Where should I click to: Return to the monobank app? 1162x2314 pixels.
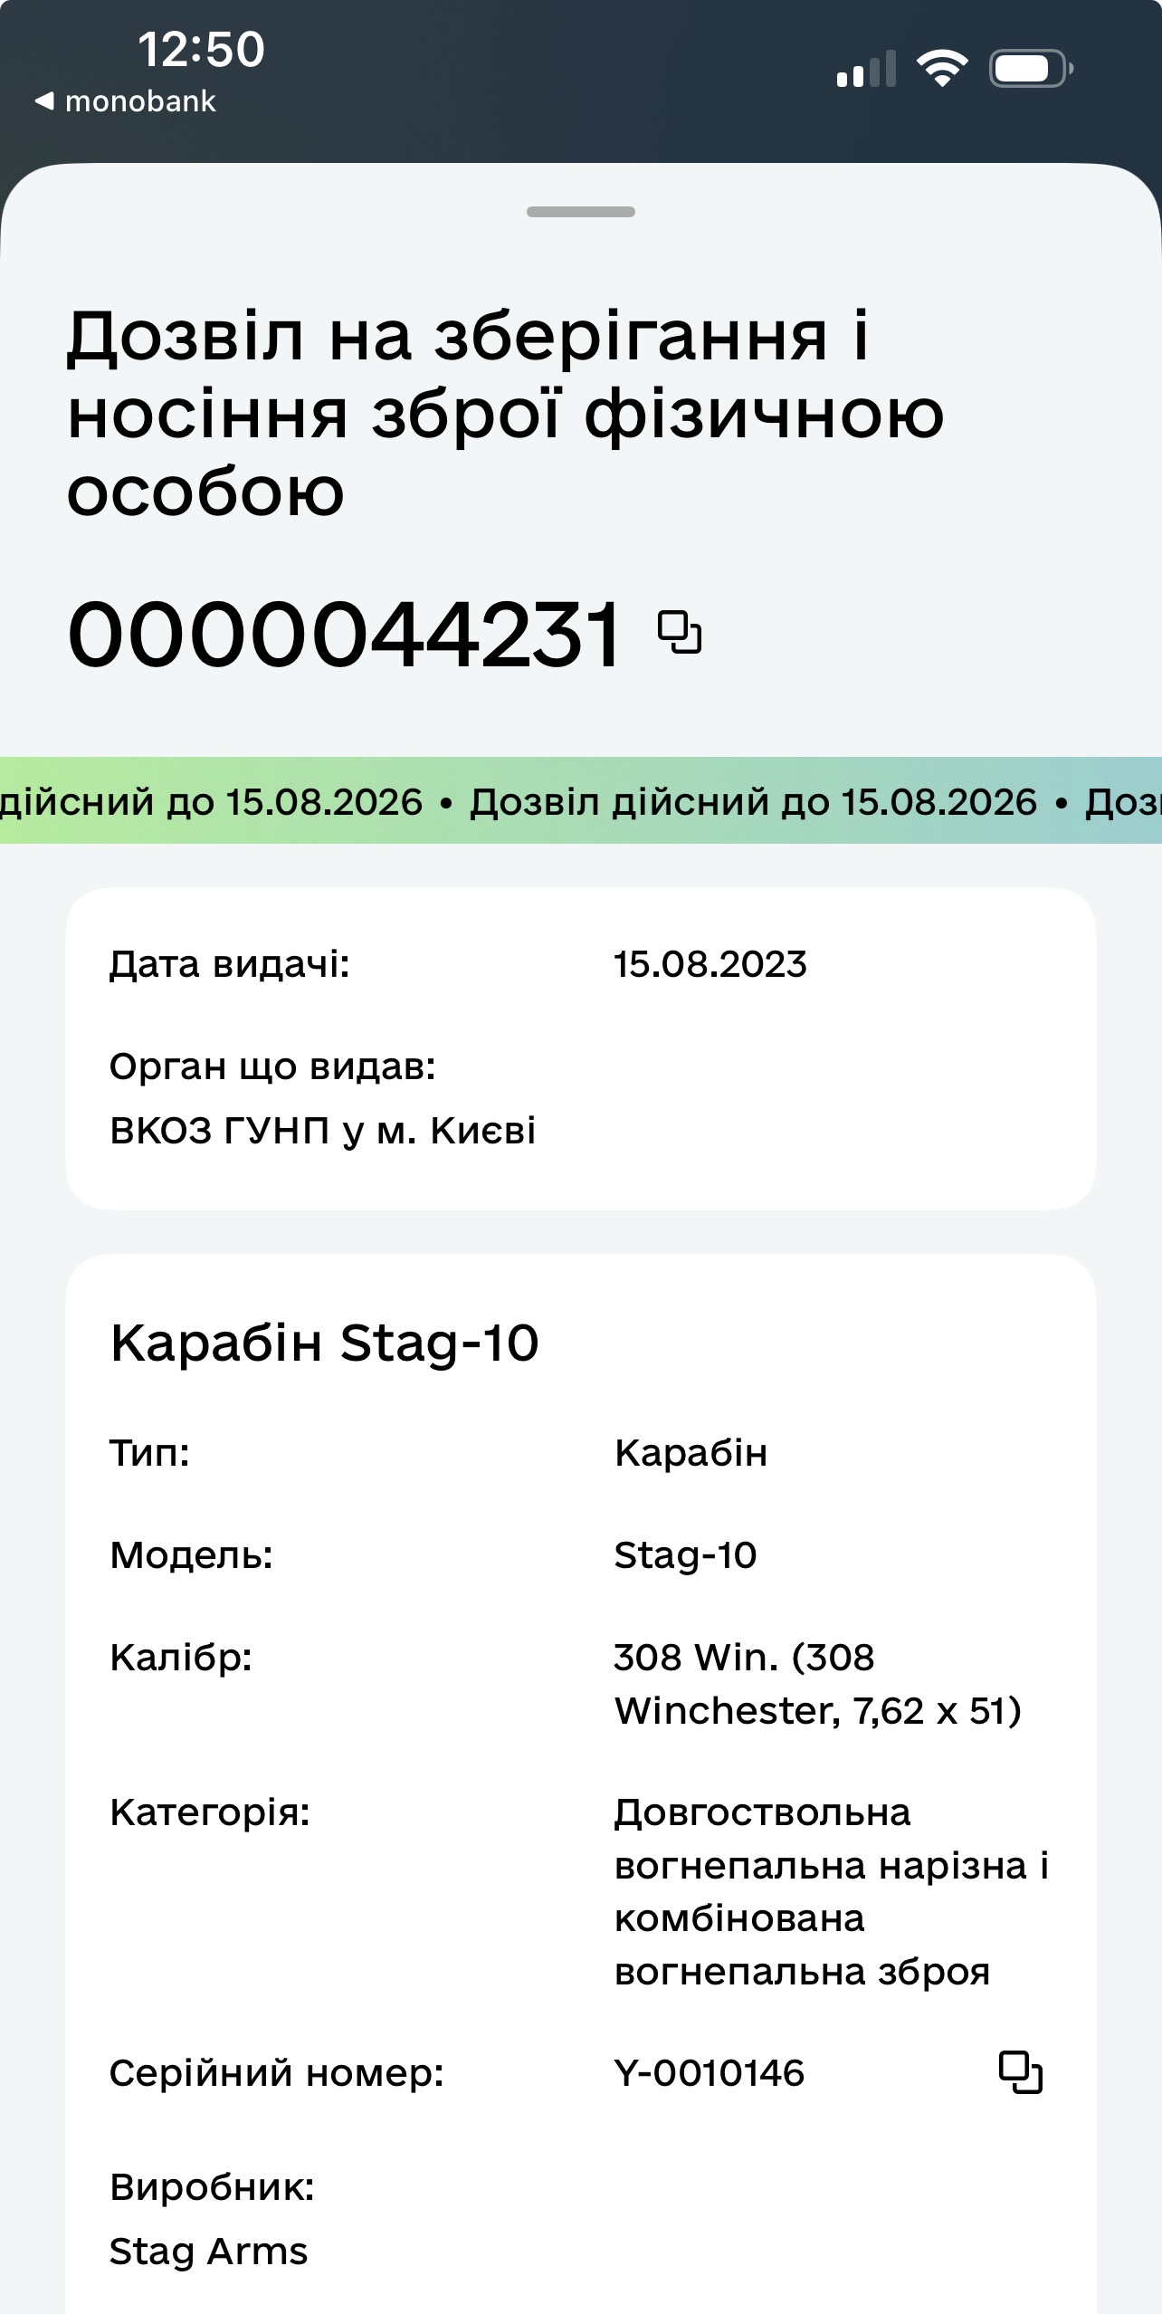(x=125, y=101)
